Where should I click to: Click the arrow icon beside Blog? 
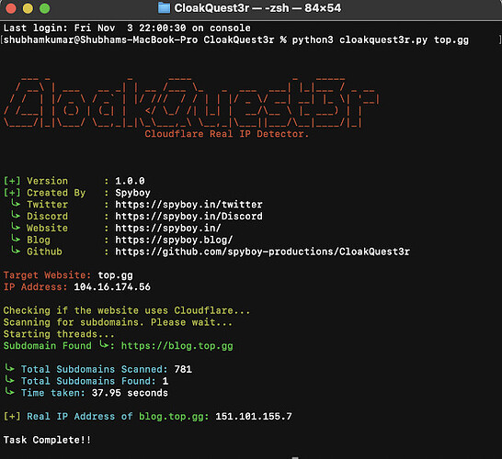(16, 239)
